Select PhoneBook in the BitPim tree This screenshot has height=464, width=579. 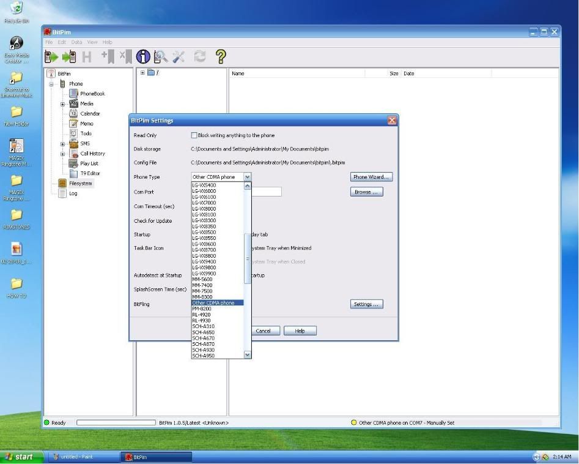(92, 94)
